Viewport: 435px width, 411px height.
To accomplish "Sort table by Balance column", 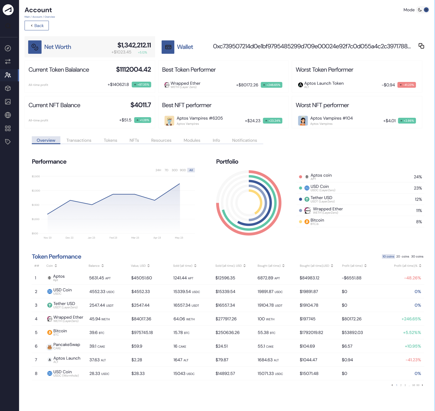I will 96,266.
